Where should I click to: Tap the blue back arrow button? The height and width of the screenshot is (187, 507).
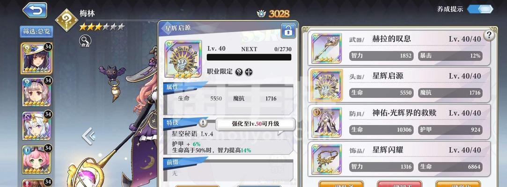[35, 10]
